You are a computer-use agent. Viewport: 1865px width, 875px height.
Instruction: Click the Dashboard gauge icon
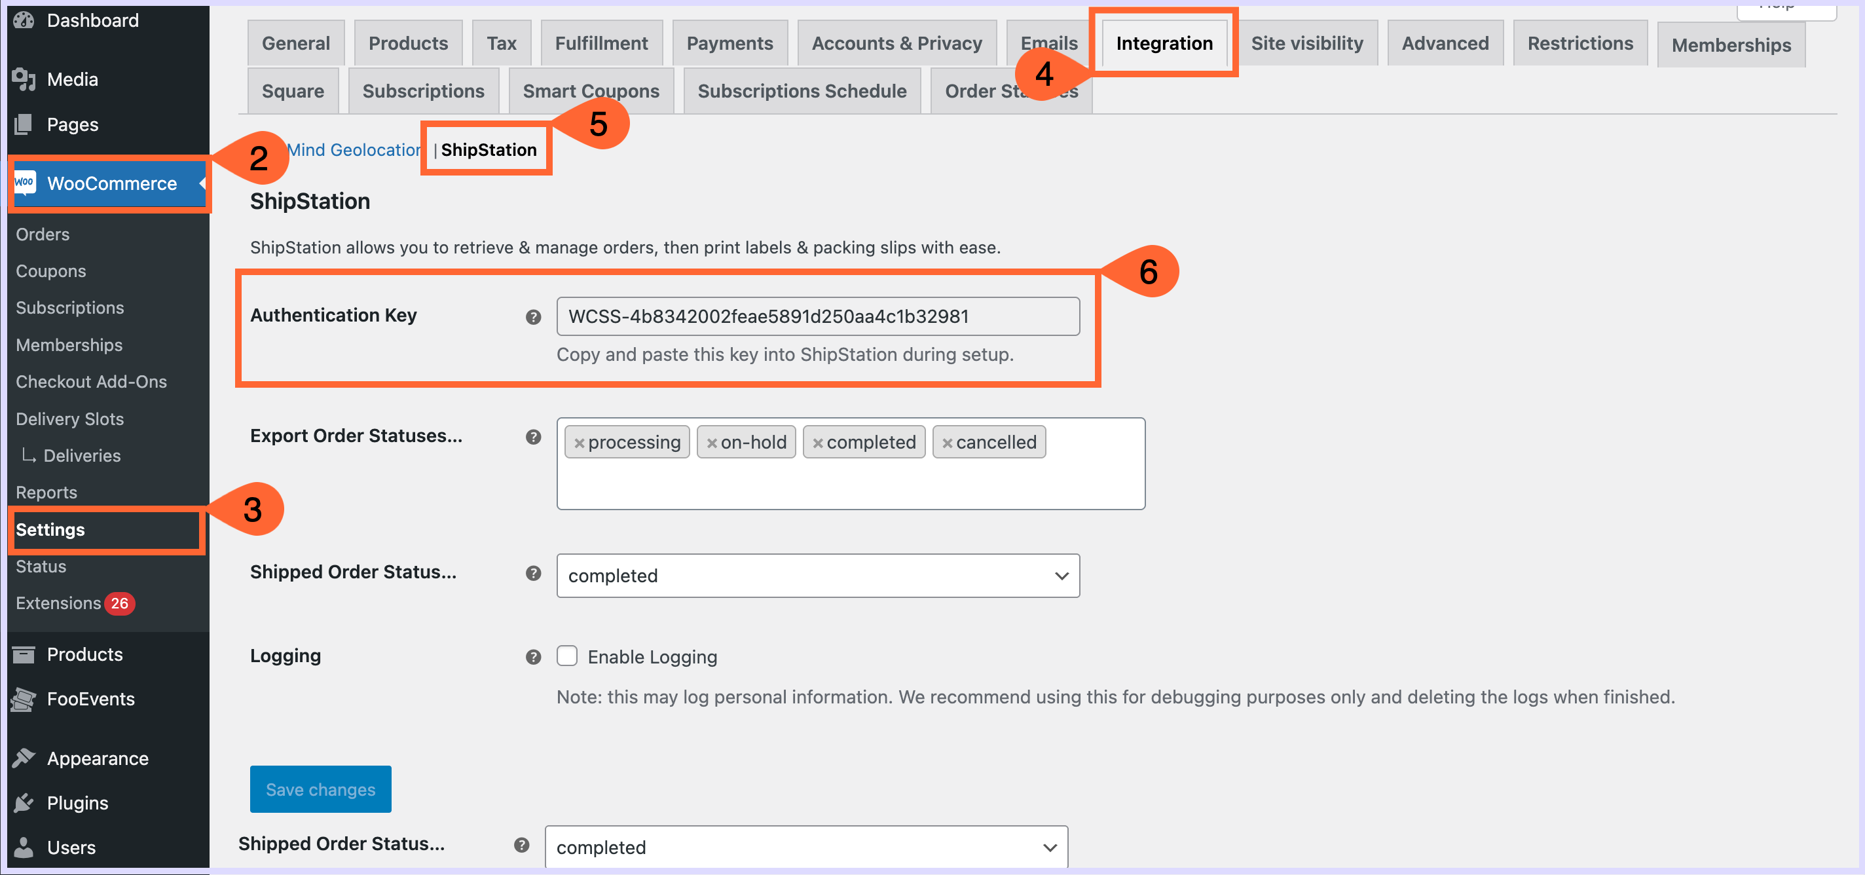24,20
